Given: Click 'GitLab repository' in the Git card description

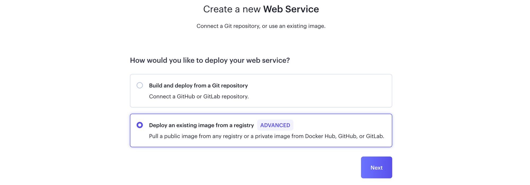Looking at the screenshot, I should (226, 96).
